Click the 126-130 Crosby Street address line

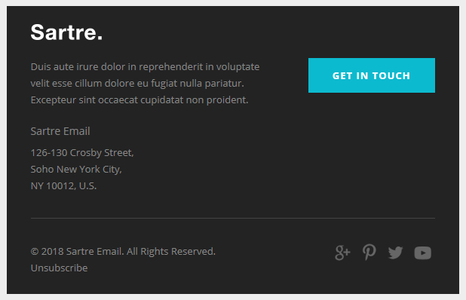pos(82,153)
